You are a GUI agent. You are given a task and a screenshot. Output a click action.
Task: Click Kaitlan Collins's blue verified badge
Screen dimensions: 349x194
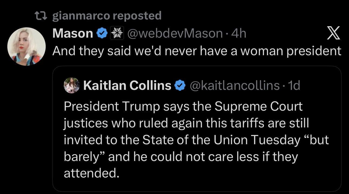[179, 86]
